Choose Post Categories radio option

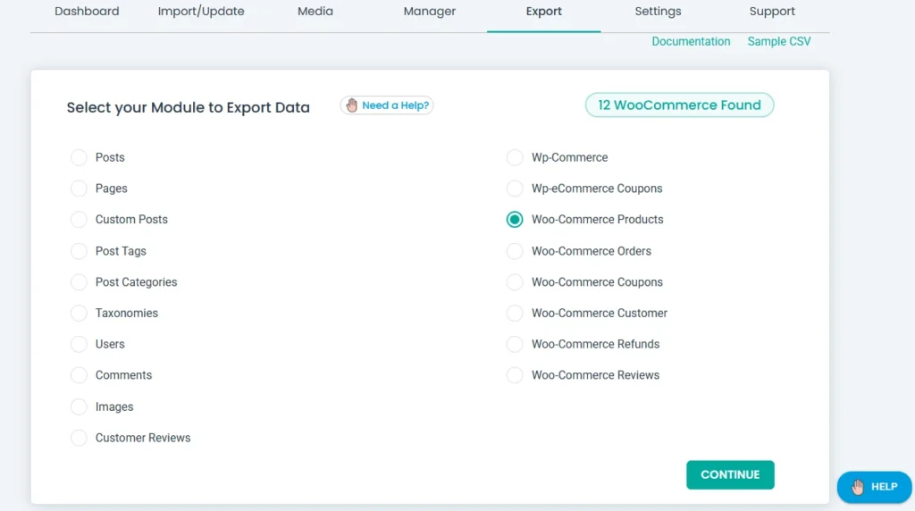(x=79, y=281)
